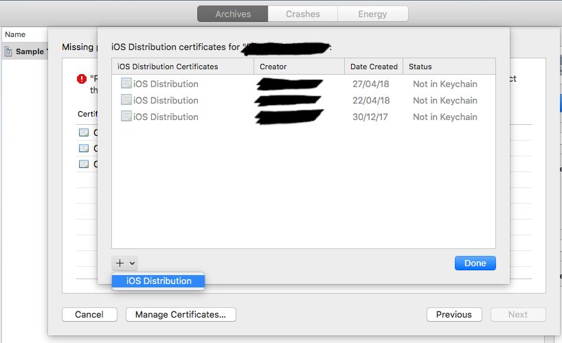The width and height of the screenshot is (562, 343).
Task: Sort by the Creator column header
Action: [x=300, y=67]
